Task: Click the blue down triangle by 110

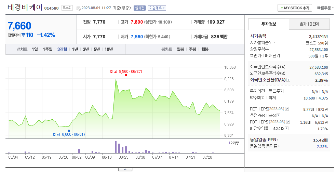Action: (23, 35)
